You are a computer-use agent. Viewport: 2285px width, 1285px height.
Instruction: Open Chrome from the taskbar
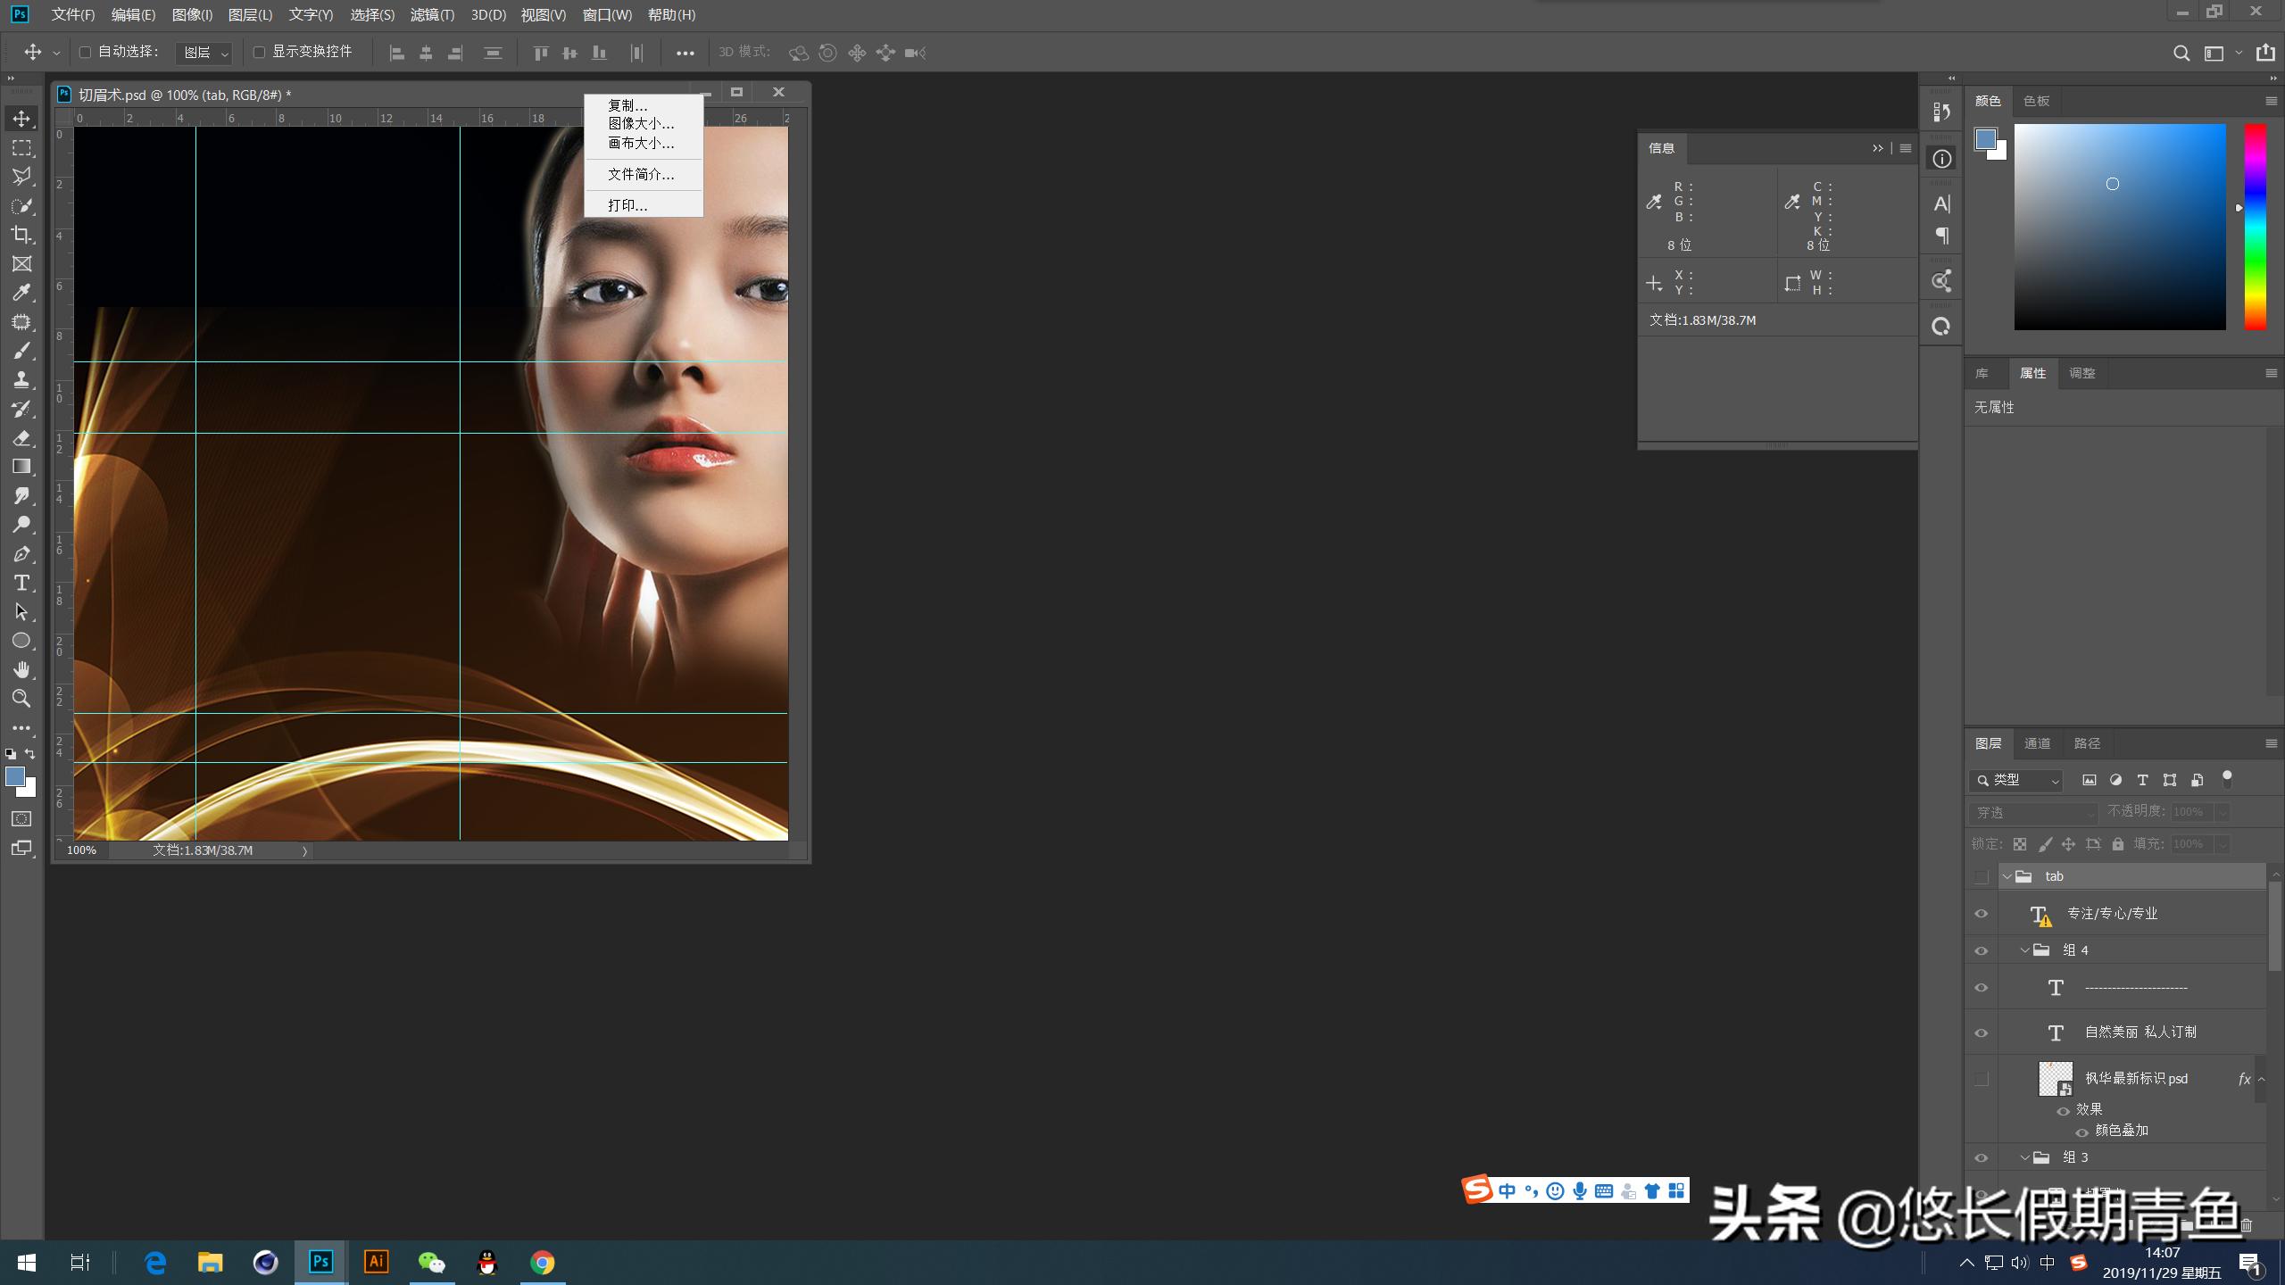pos(543,1262)
